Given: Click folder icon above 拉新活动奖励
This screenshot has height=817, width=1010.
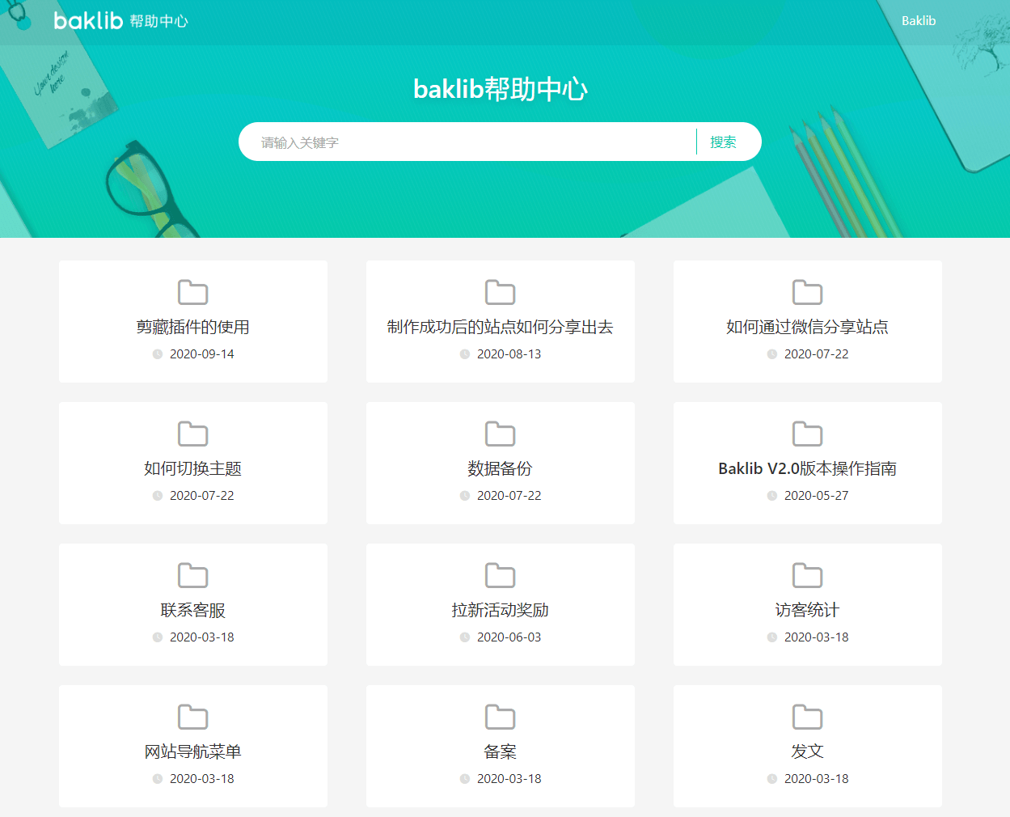Looking at the screenshot, I should (x=500, y=575).
